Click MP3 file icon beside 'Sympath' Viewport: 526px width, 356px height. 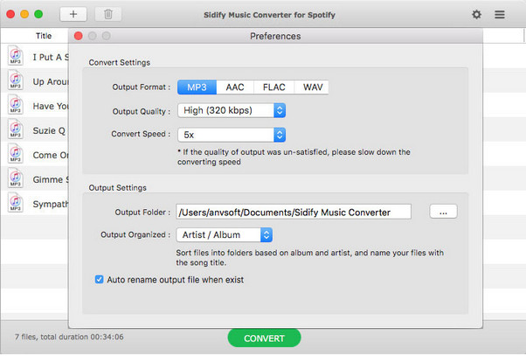tap(16, 203)
